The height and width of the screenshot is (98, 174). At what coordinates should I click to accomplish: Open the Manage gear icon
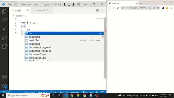[x=4, y=86]
